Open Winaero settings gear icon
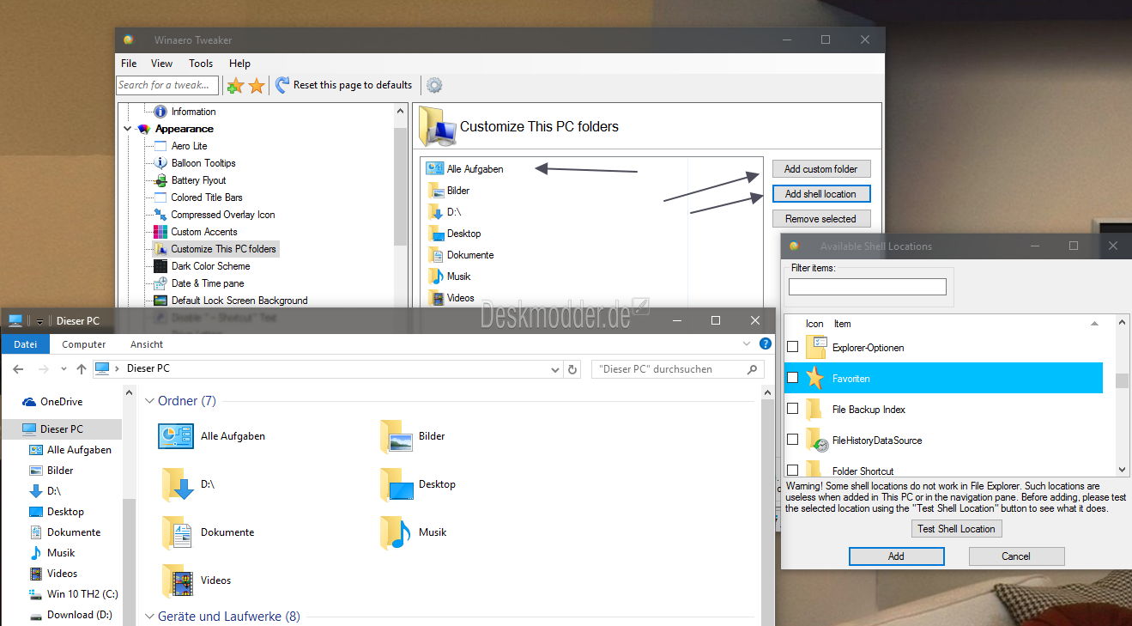 pos(434,85)
